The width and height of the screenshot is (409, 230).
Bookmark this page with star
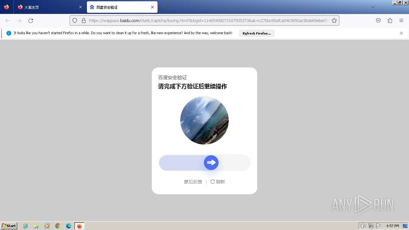point(334,20)
